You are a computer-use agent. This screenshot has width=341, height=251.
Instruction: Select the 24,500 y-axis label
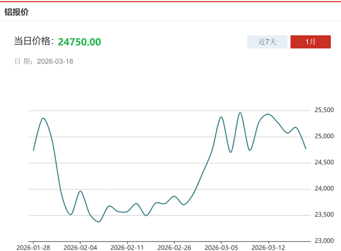[324, 162]
